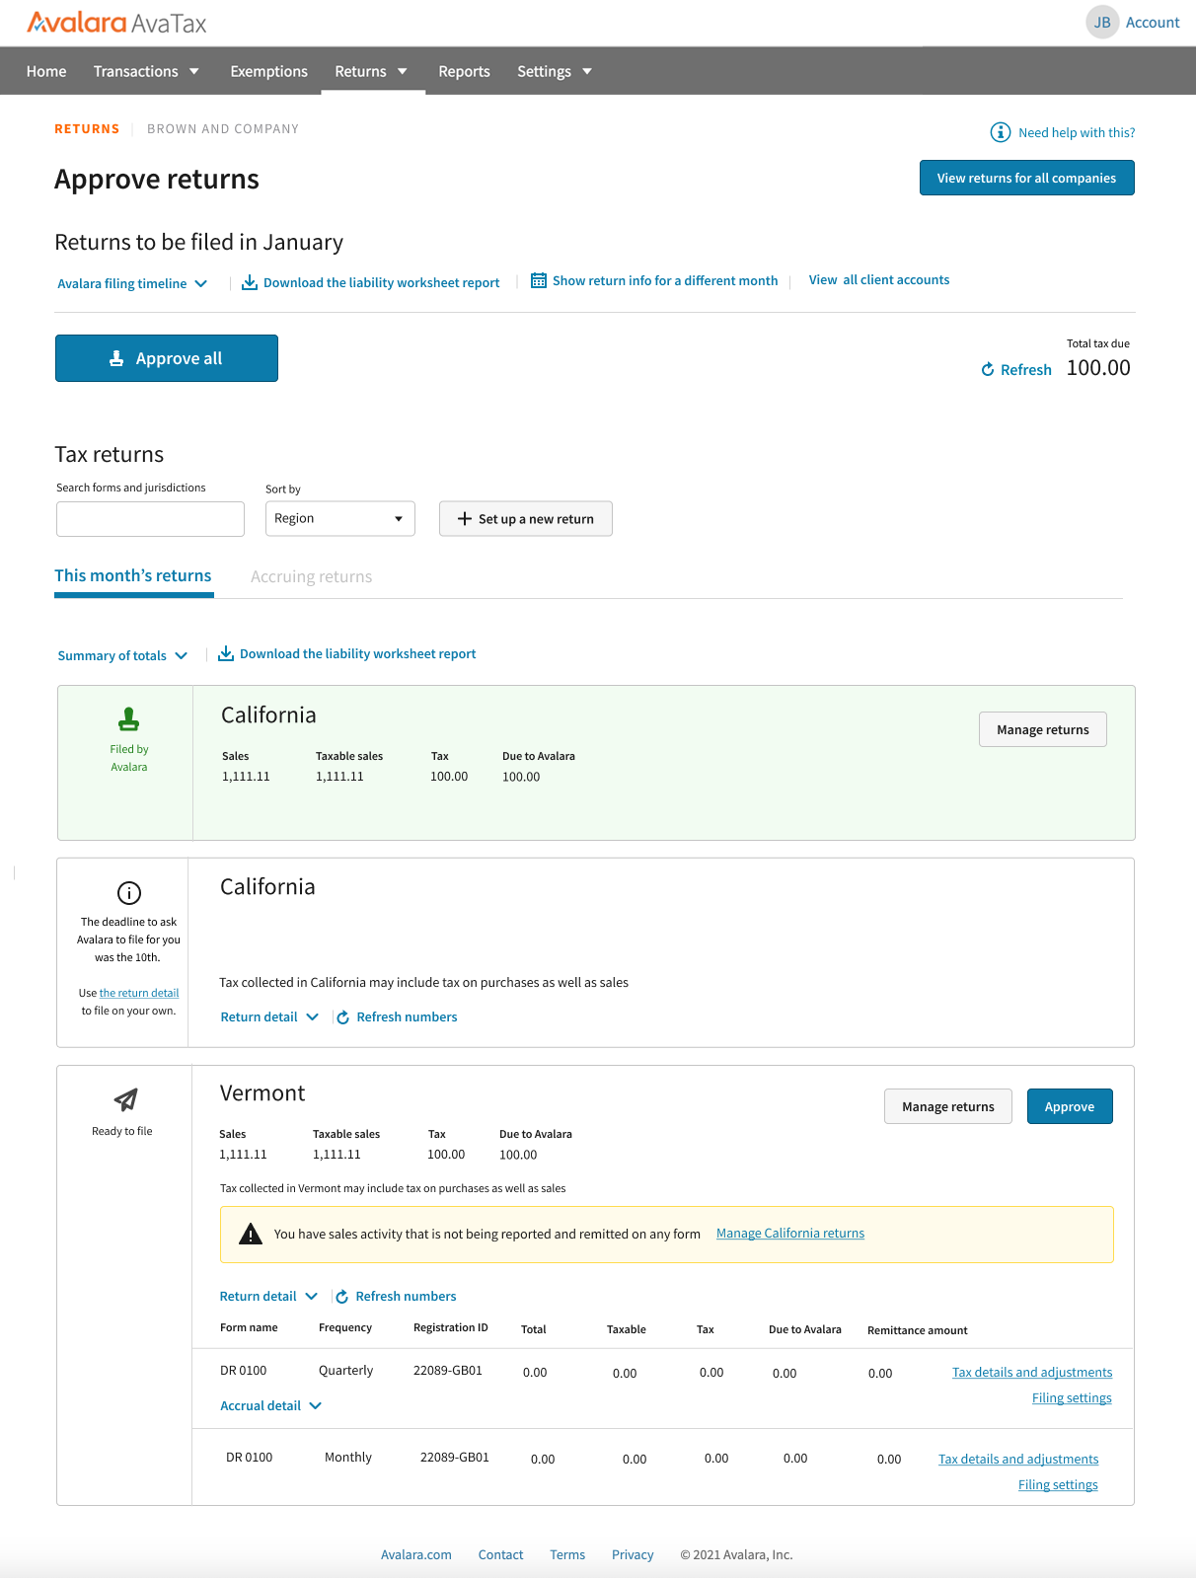Viewport: 1196px width, 1578px height.
Task: Click the Filed by Avalara stamp icon
Action: (x=129, y=719)
